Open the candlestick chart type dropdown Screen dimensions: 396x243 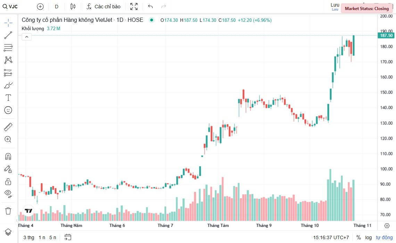coord(73,7)
